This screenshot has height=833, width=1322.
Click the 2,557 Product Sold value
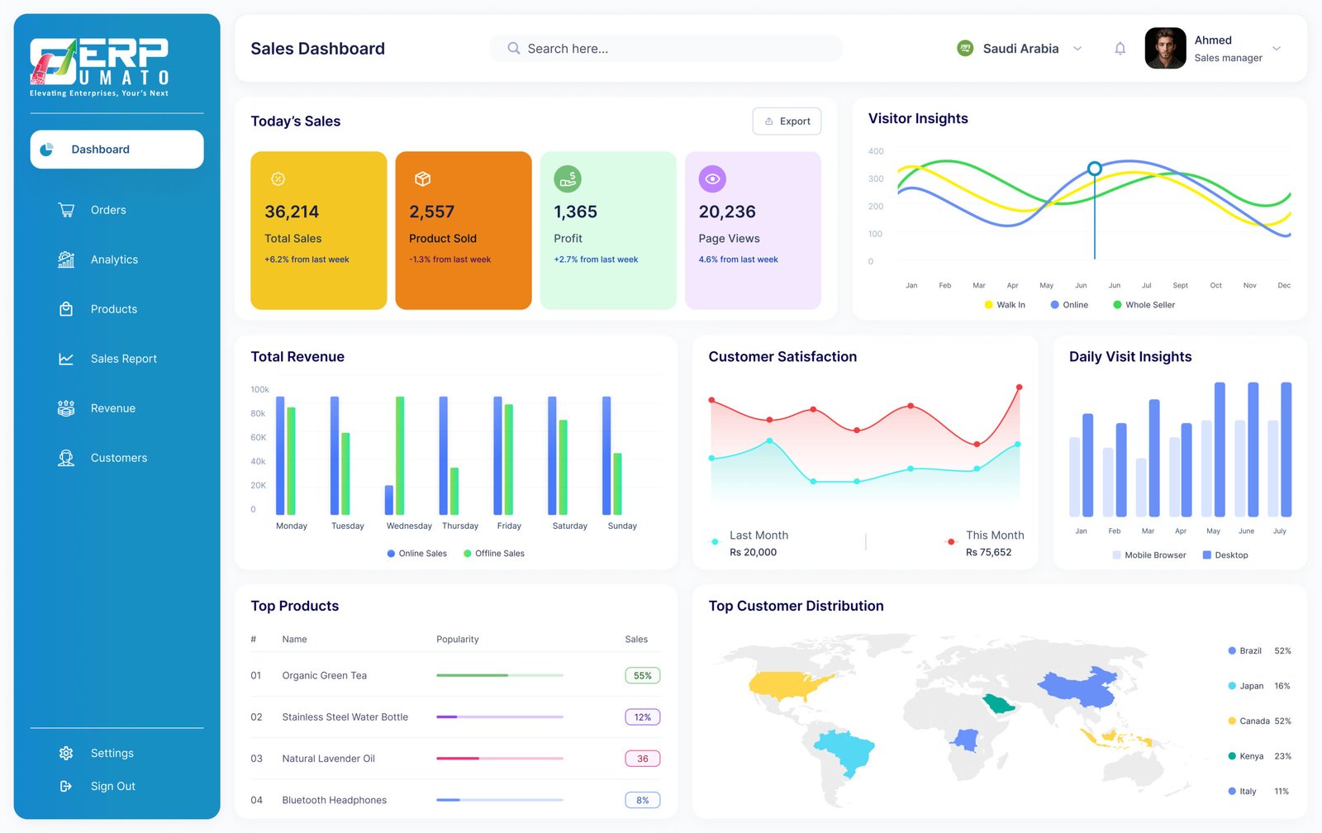(x=432, y=212)
